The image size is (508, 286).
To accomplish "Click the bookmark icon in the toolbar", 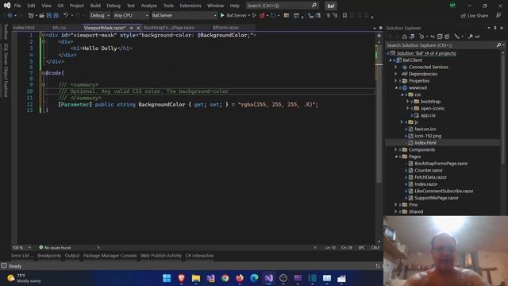I will (x=344, y=15).
